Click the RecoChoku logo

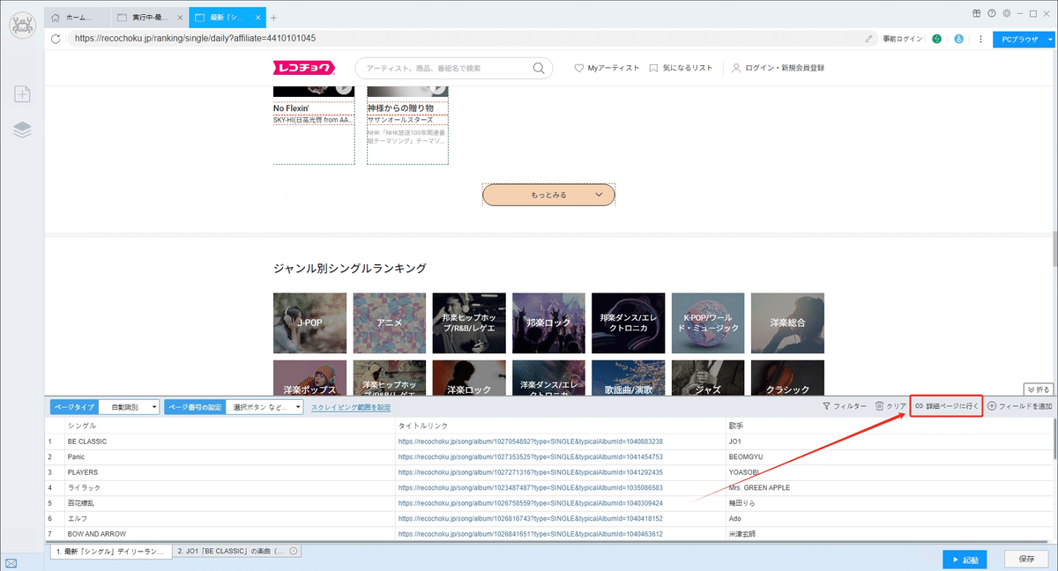pos(304,68)
